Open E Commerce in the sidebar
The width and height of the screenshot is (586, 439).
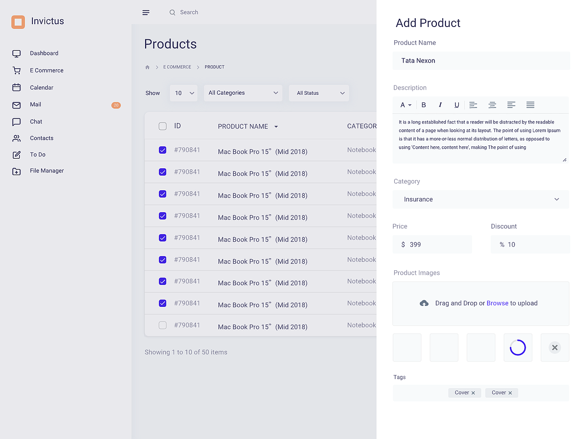tap(47, 70)
